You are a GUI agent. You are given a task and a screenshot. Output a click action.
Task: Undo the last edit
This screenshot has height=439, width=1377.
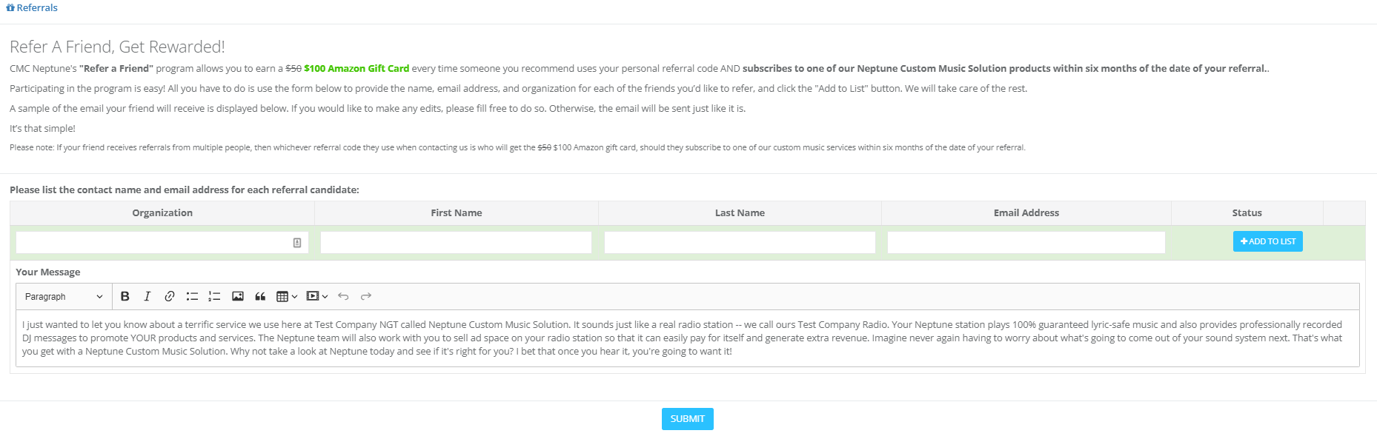coord(343,296)
